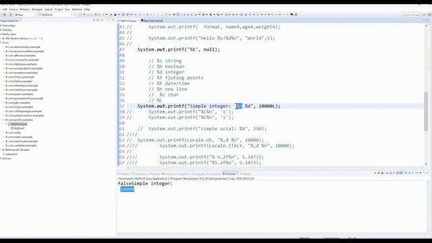432x243 pixels.
Task: Click the highlighted 10000 console output
Action: click(128, 189)
